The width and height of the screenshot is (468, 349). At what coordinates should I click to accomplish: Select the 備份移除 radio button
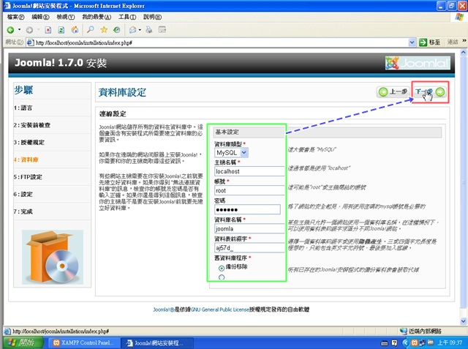pos(222,268)
